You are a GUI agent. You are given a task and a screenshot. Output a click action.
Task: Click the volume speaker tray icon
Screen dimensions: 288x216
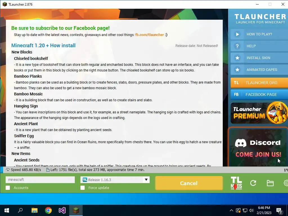251,210
